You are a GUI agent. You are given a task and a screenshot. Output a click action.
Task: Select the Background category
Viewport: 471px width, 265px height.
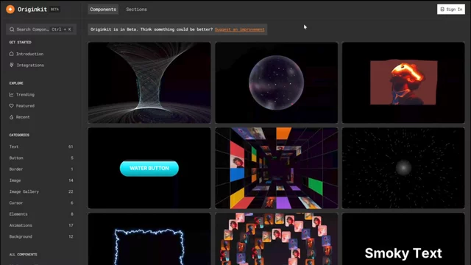pyautogui.click(x=41, y=236)
